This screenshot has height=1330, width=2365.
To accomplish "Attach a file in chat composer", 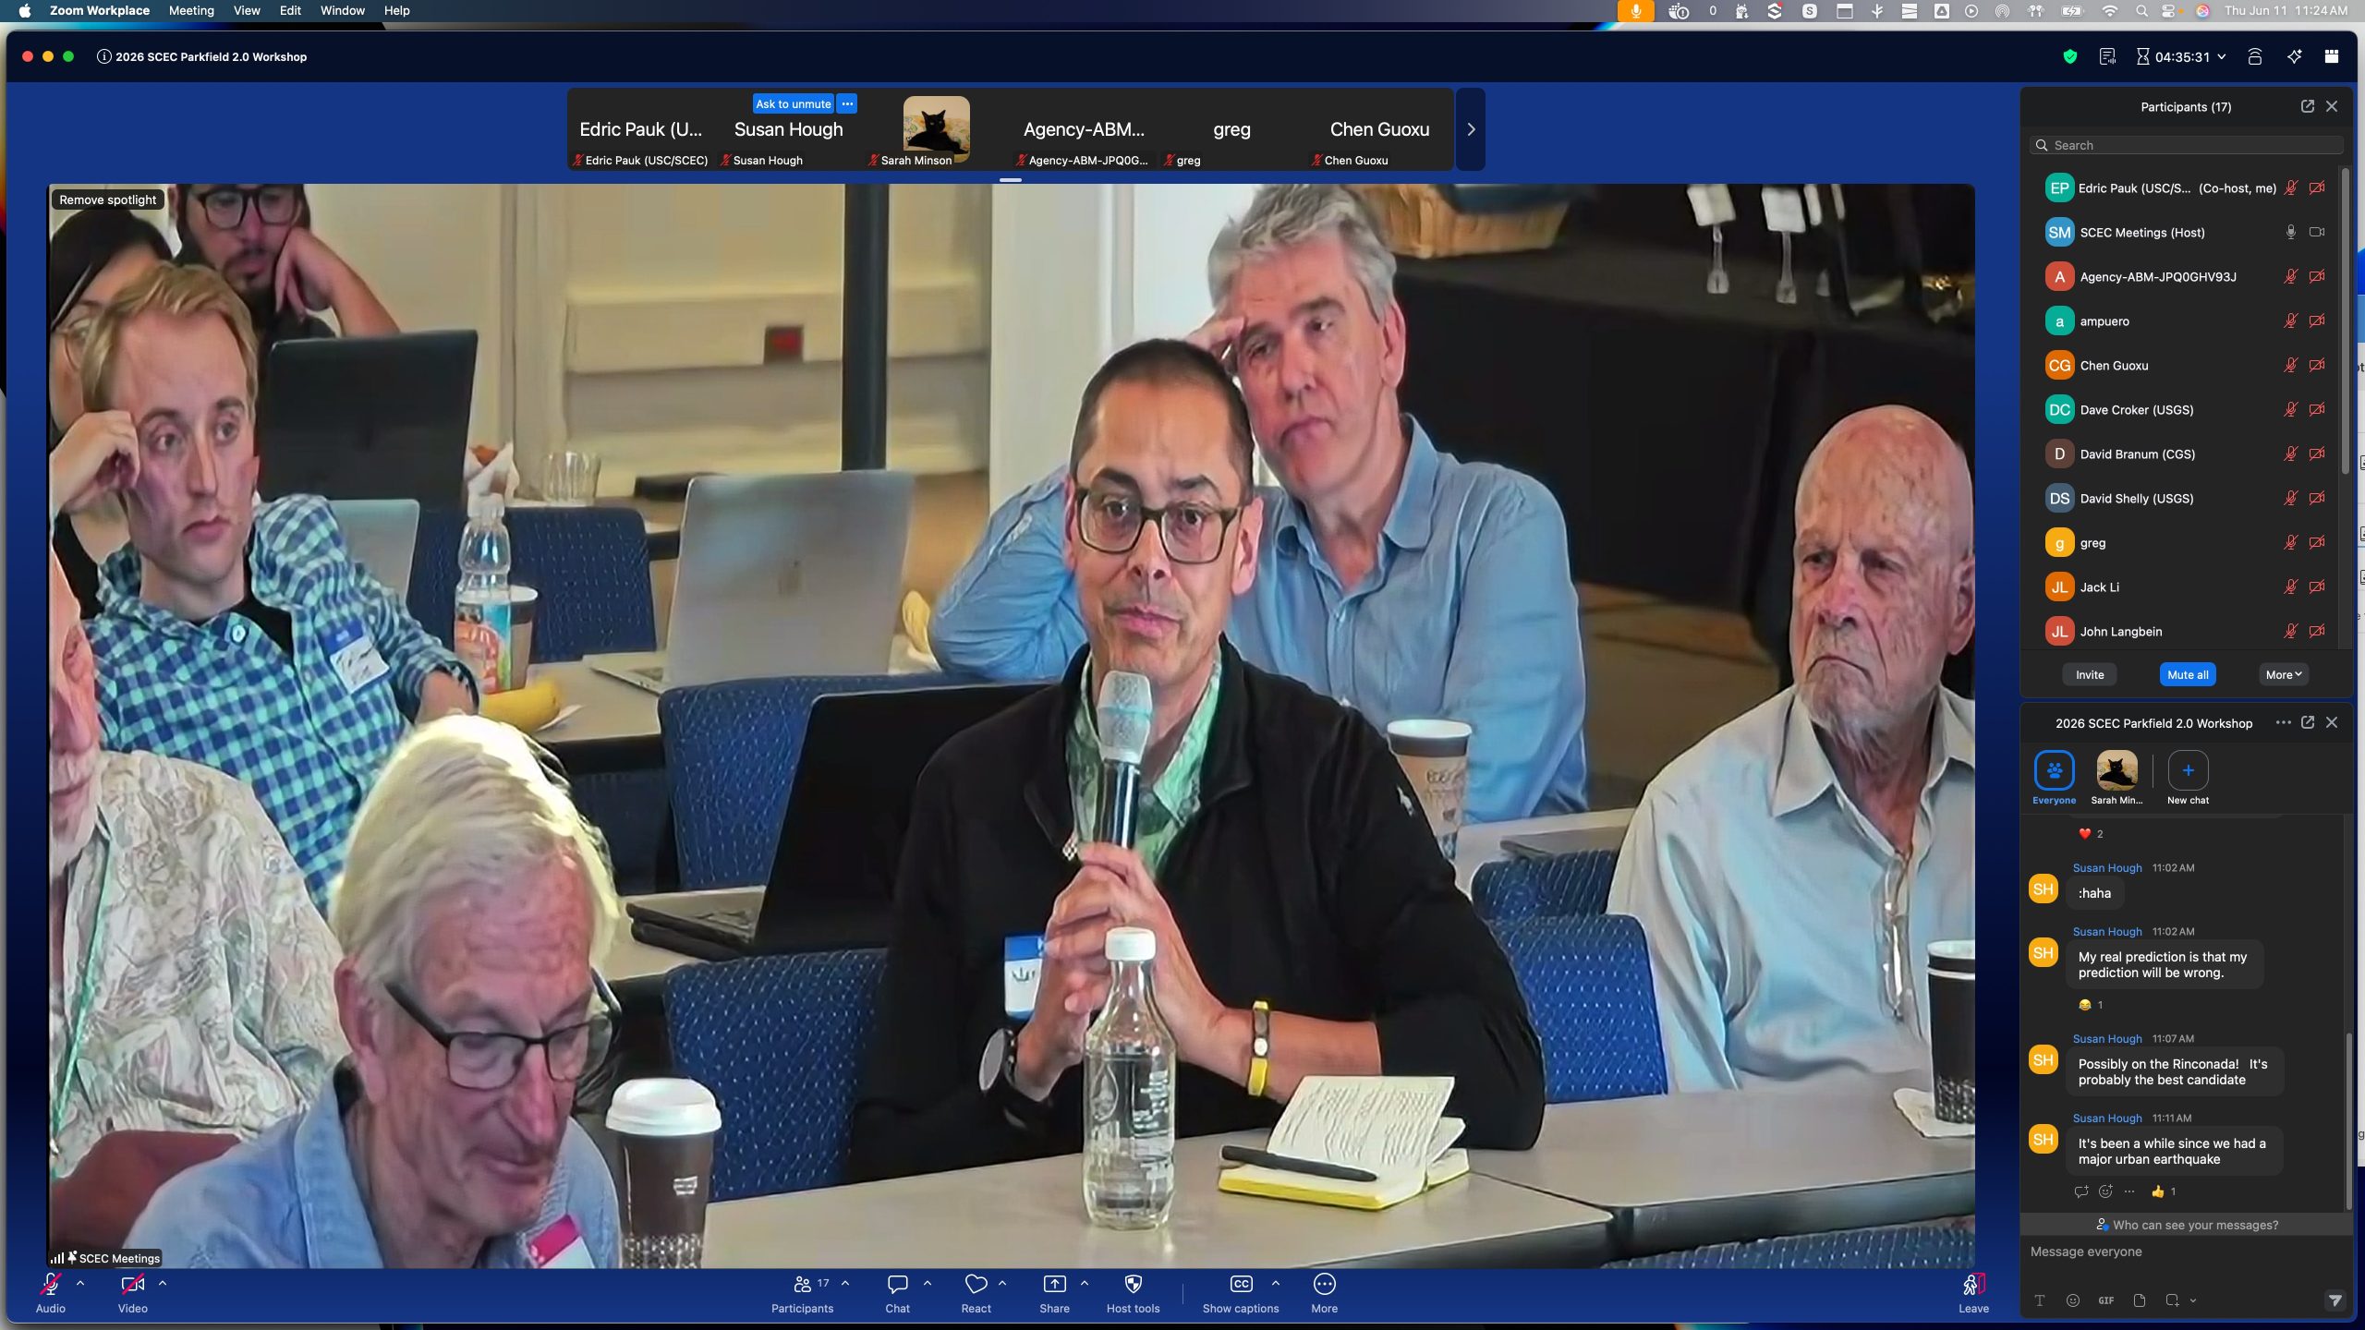I will (x=2140, y=1300).
